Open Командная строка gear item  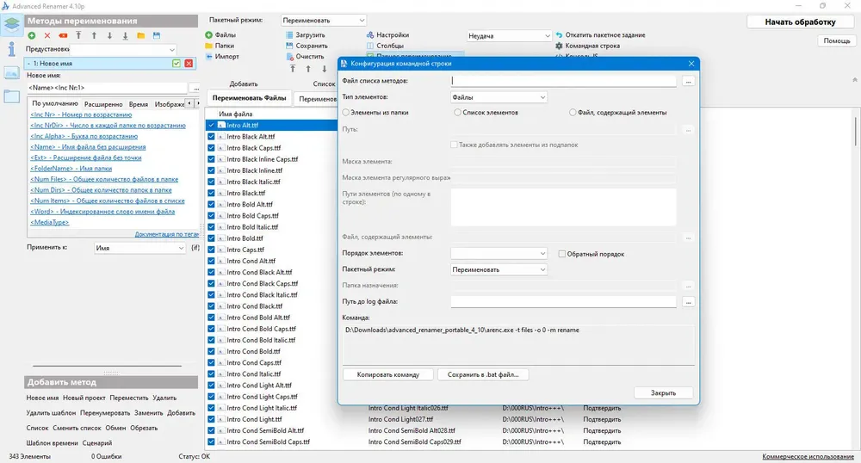pos(587,46)
